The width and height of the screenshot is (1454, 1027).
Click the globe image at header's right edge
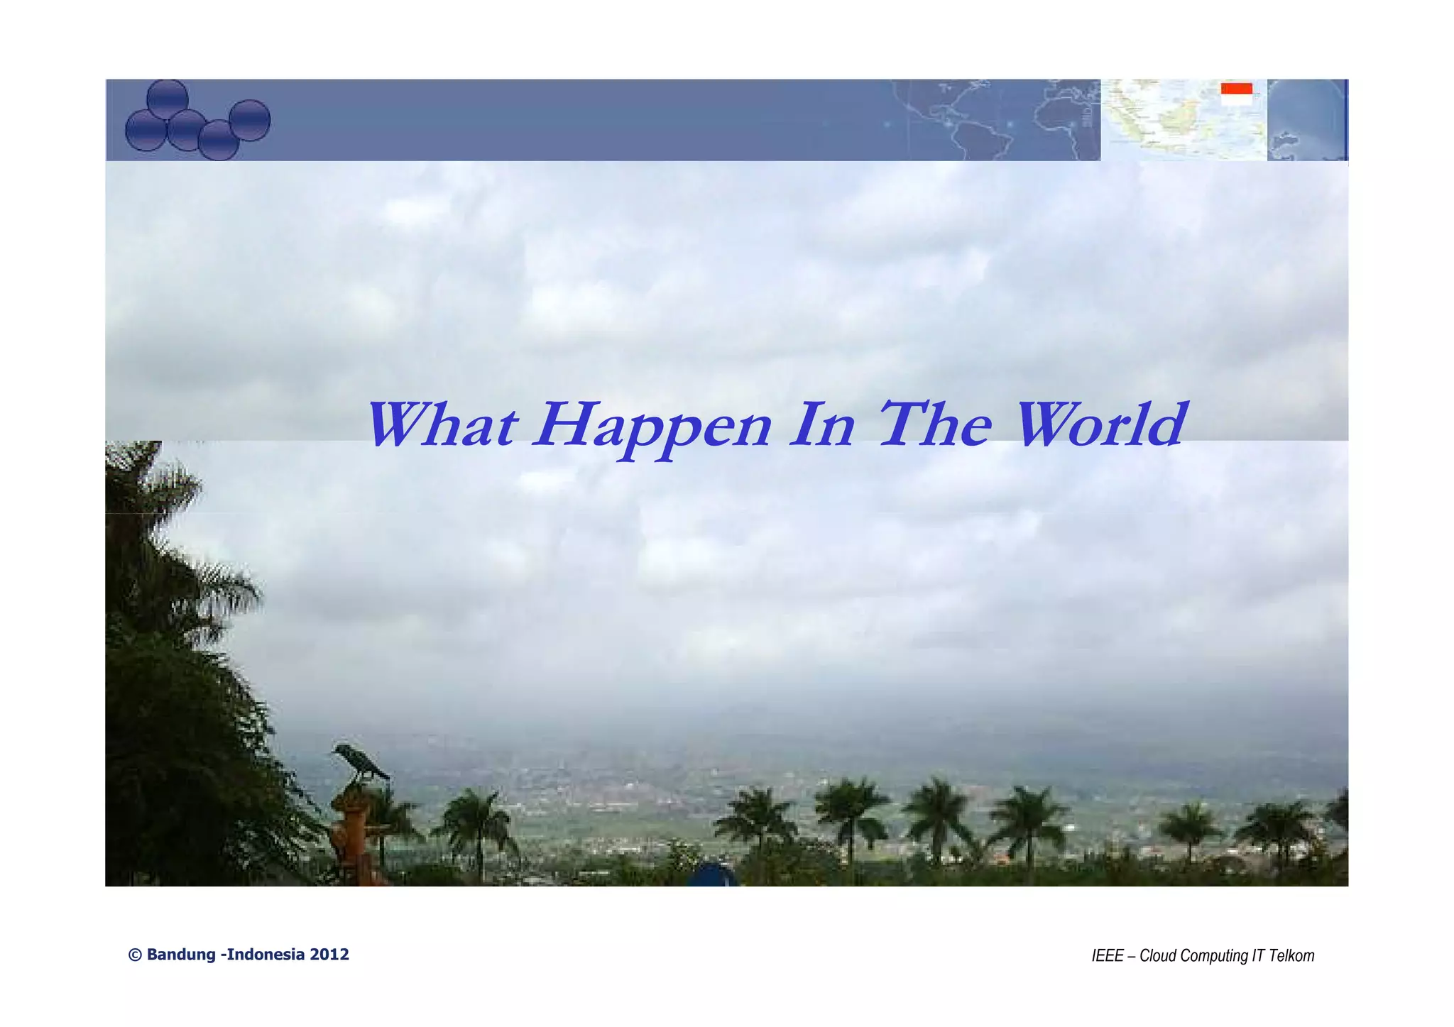point(1305,120)
